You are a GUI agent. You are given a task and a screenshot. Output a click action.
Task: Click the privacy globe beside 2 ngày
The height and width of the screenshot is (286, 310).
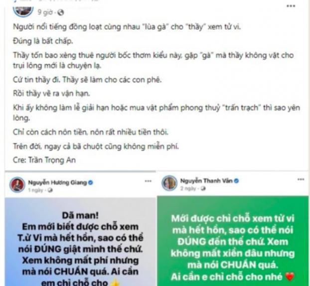point(203,189)
